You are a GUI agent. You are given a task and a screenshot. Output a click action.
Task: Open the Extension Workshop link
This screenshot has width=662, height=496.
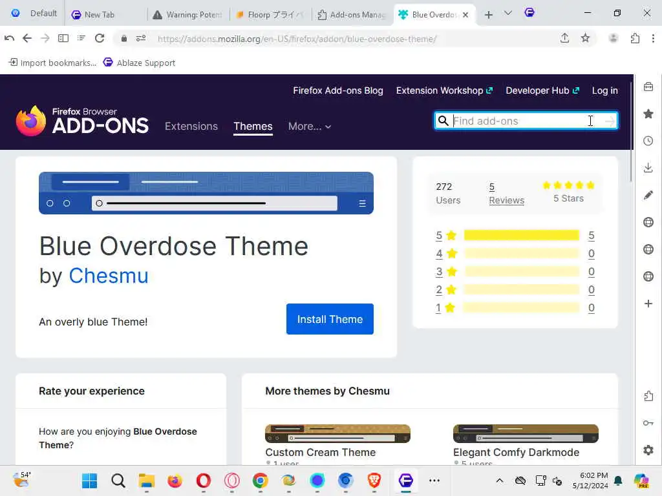coord(444,90)
